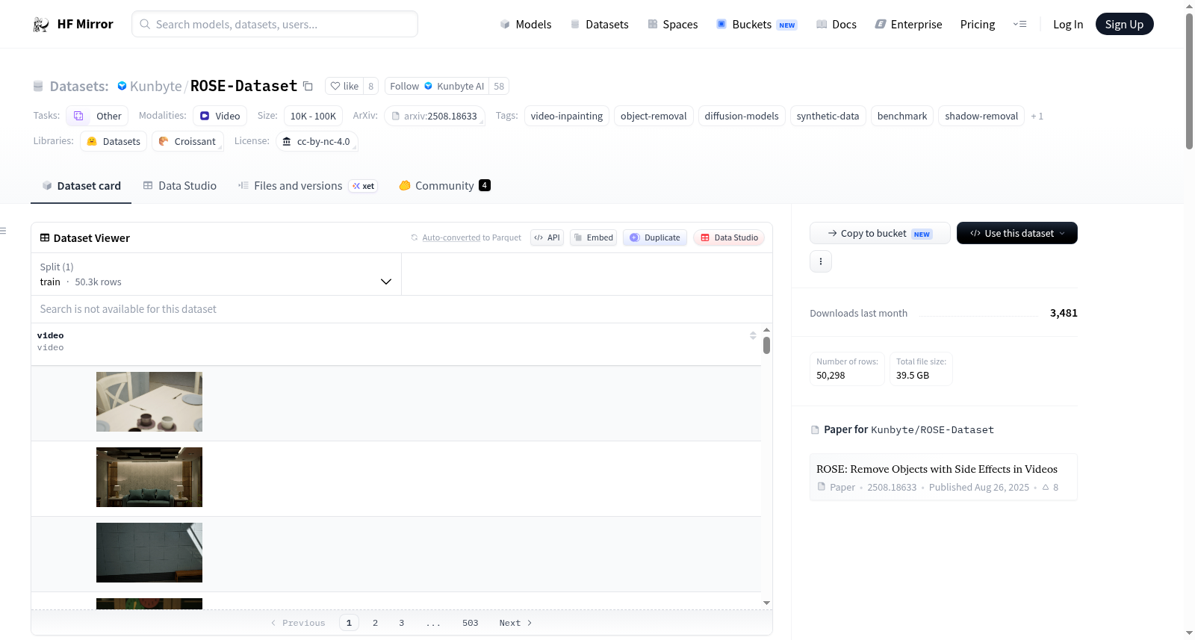
Task: Expand the +1 more tags
Action: click(x=1037, y=116)
